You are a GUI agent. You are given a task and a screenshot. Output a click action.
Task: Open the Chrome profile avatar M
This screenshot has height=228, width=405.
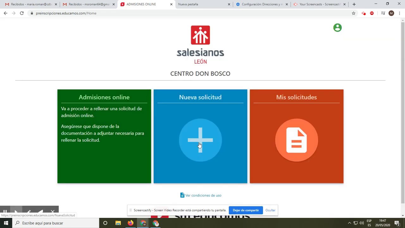point(391,13)
